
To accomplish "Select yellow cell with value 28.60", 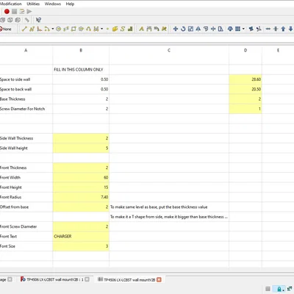I will (x=245, y=79).
